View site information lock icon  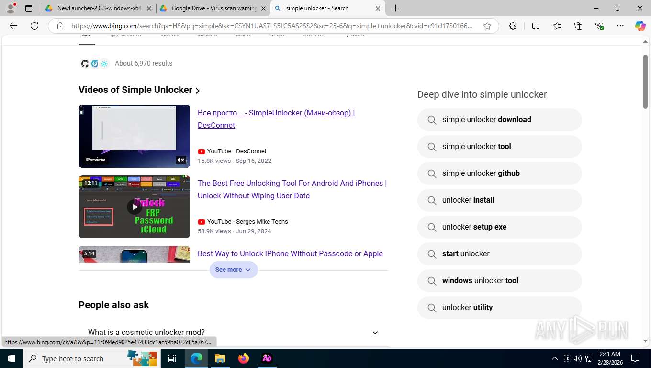coord(60,26)
